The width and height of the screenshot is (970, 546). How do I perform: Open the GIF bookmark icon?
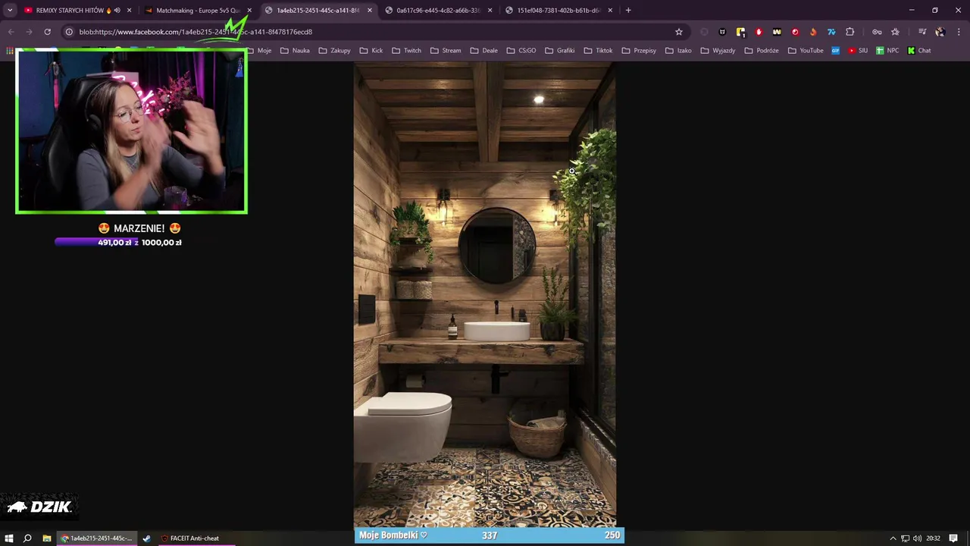(836, 51)
